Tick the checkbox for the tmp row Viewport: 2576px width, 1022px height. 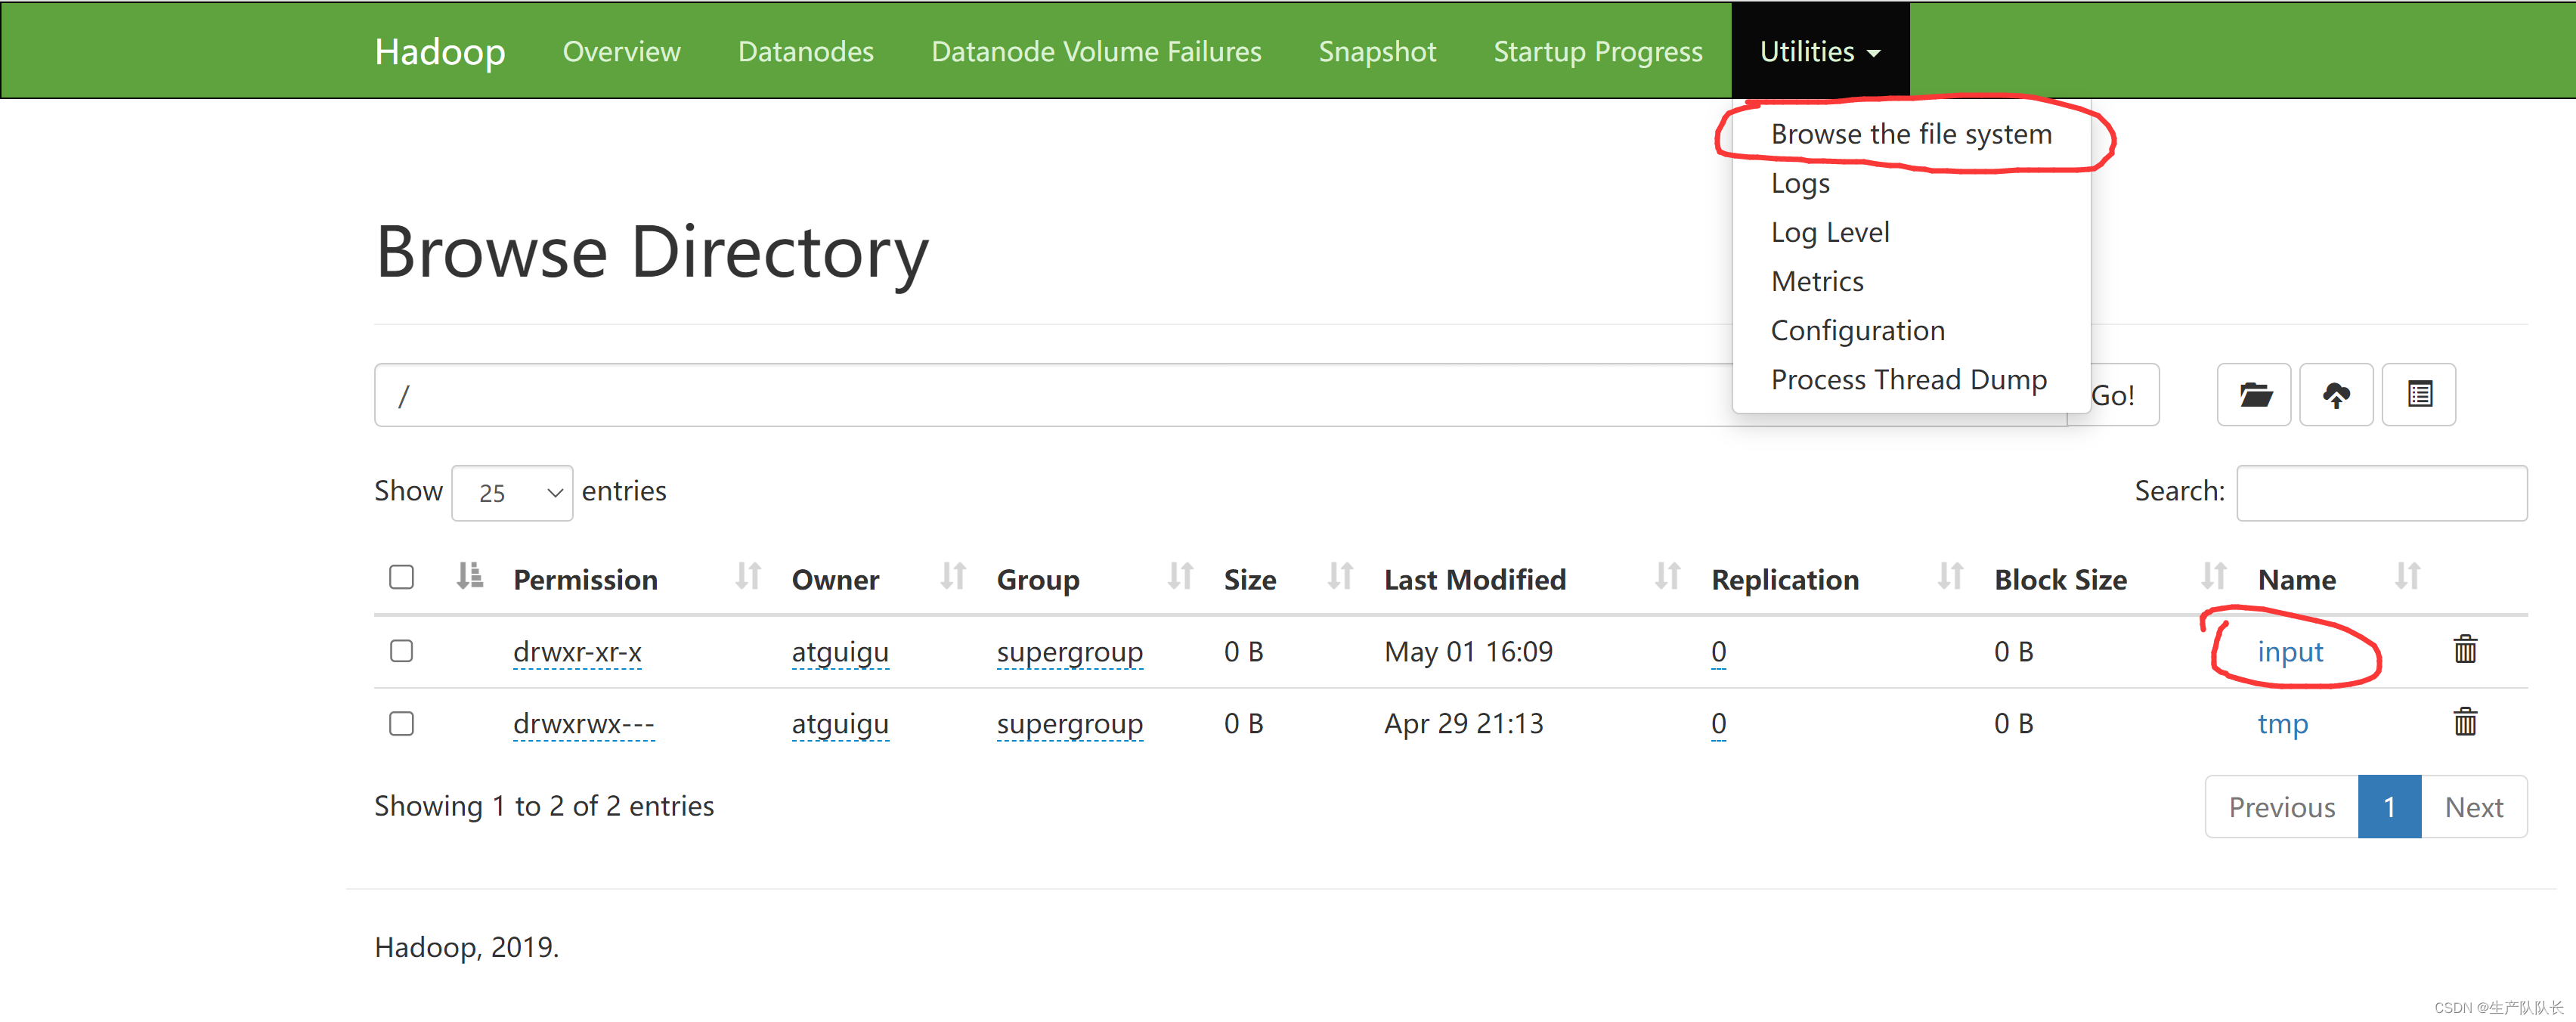click(x=401, y=723)
